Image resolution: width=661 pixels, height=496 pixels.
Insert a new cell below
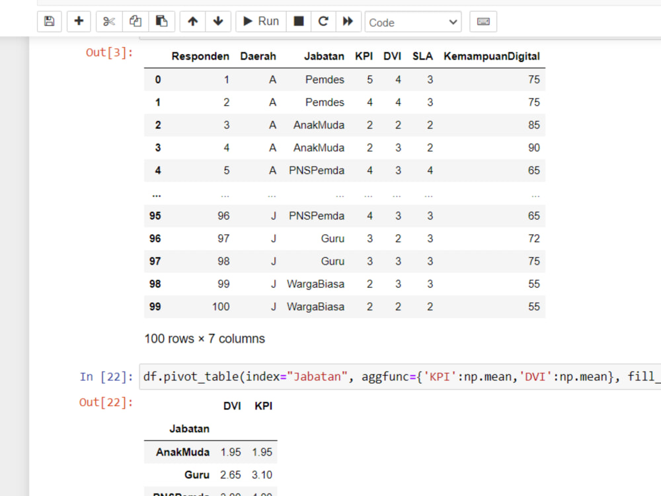pyautogui.click(x=79, y=21)
